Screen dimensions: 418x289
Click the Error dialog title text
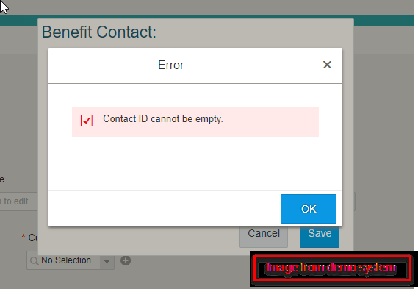[171, 65]
